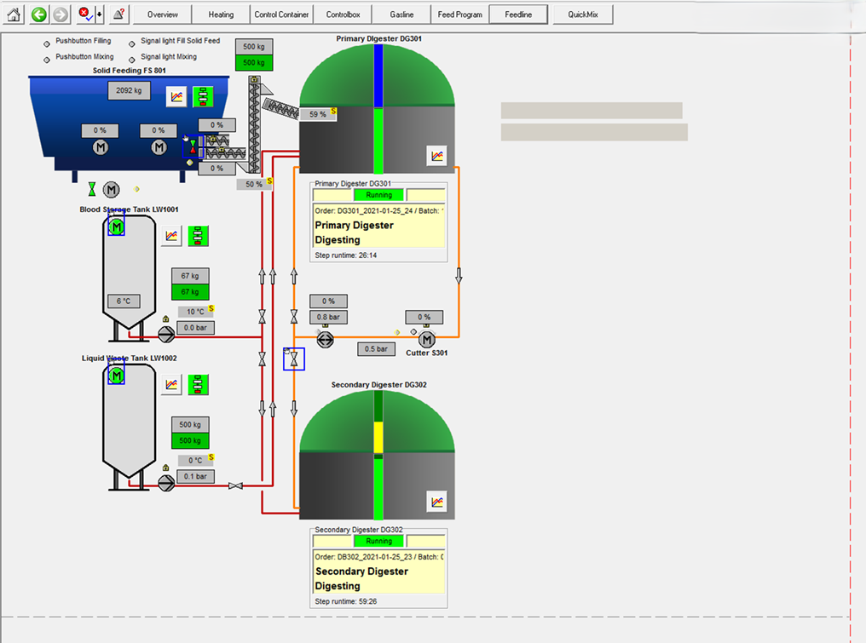
Task: Open trend chart icon on Primary Digester DG301
Action: [x=436, y=155]
